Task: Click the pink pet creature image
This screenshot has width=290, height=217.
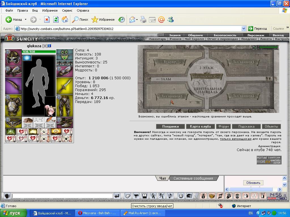Action: coord(50,110)
